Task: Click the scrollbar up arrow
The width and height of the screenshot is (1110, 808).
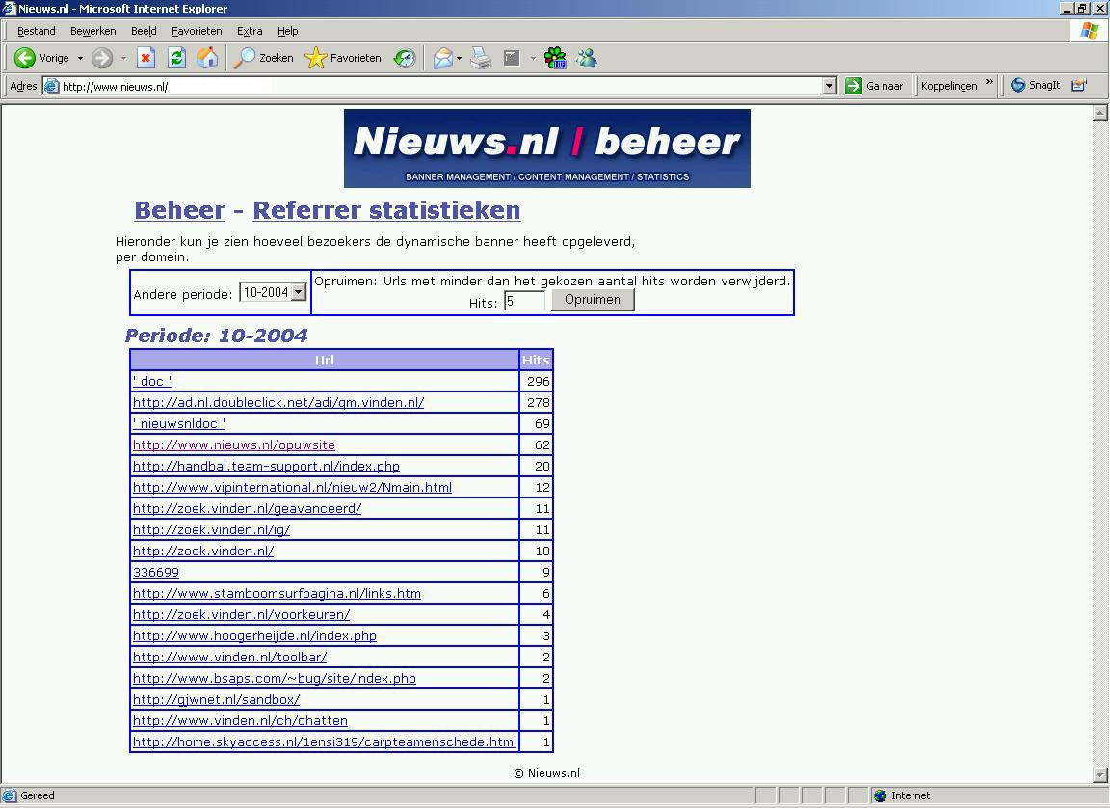Action: pyautogui.click(x=1100, y=113)
